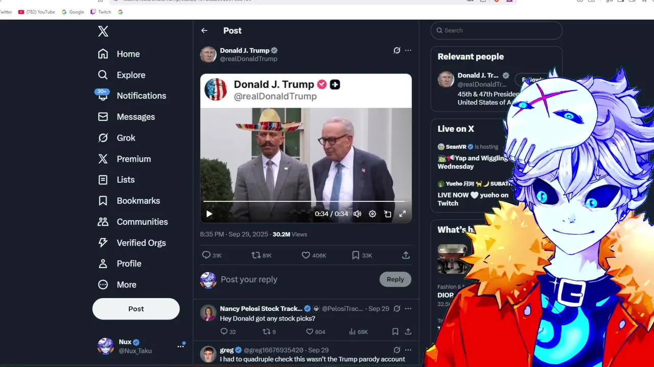Enter fullscreen on the video player
This screenshot has height=367, width=654.
tap(403, 214)
